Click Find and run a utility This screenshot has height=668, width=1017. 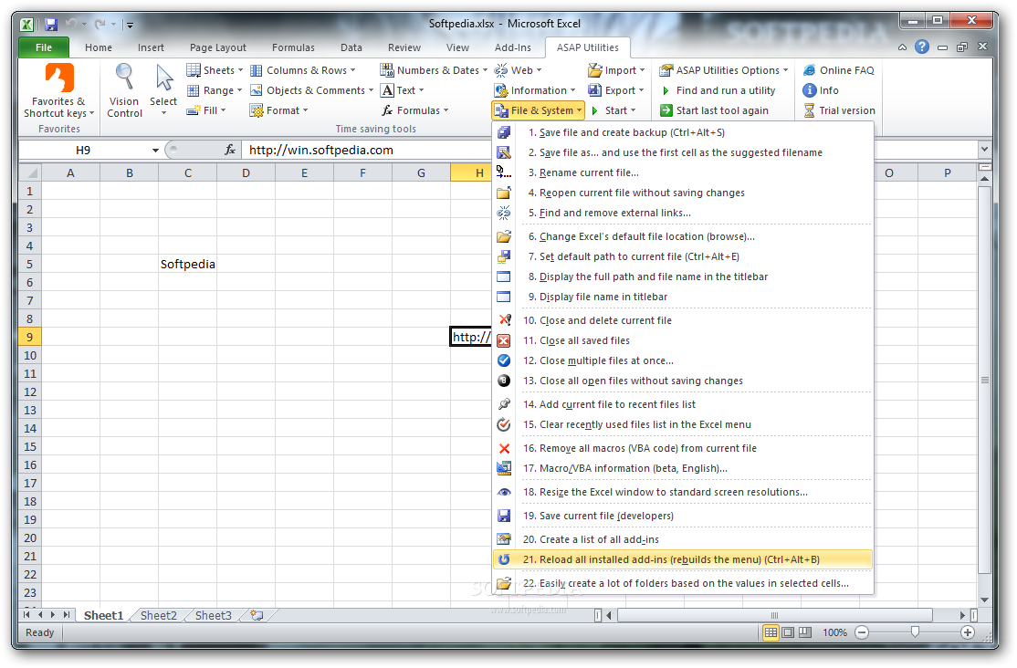[718, 90]
